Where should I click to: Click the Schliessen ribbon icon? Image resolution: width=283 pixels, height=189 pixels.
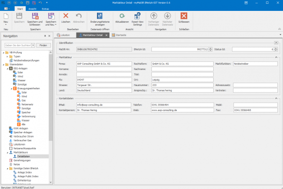point(183,17)
